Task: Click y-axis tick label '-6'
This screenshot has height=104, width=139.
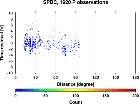Action: [11, 61]
